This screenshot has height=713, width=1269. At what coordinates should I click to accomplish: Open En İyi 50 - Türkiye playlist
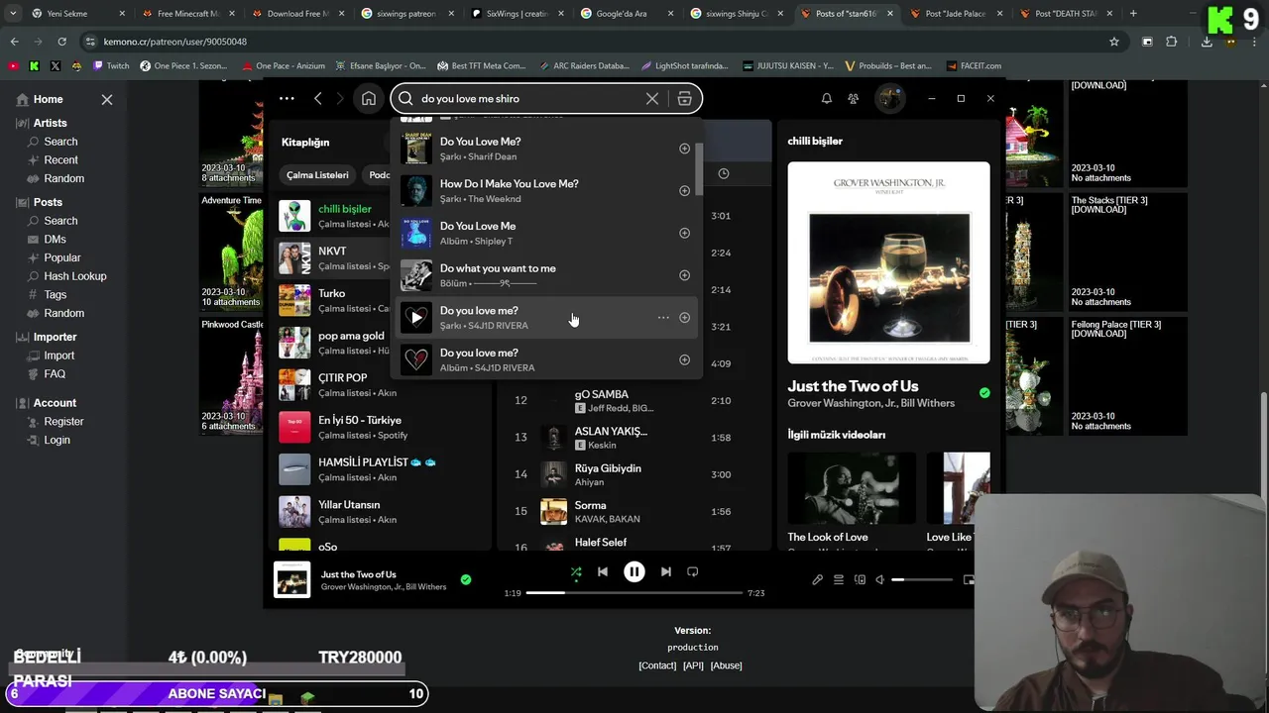click(382, 427)
